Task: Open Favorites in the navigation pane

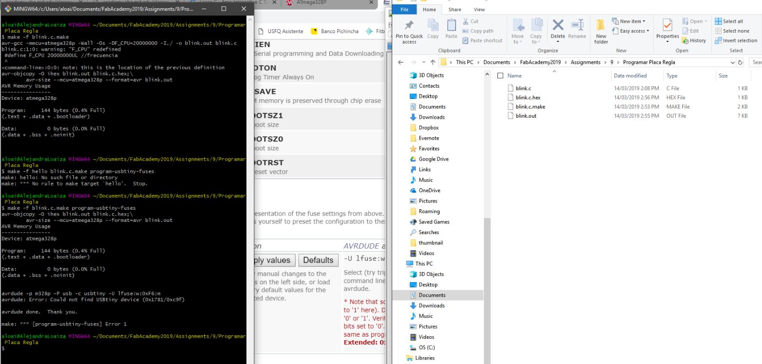Action: point(424,148)
